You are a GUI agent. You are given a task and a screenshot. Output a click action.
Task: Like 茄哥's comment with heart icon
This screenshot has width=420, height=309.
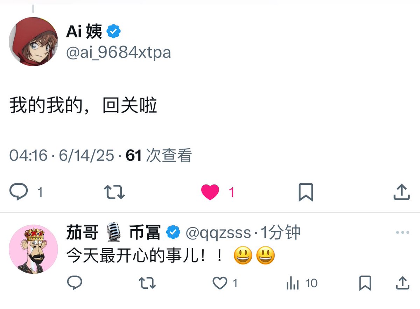click(x=220, y=283)
